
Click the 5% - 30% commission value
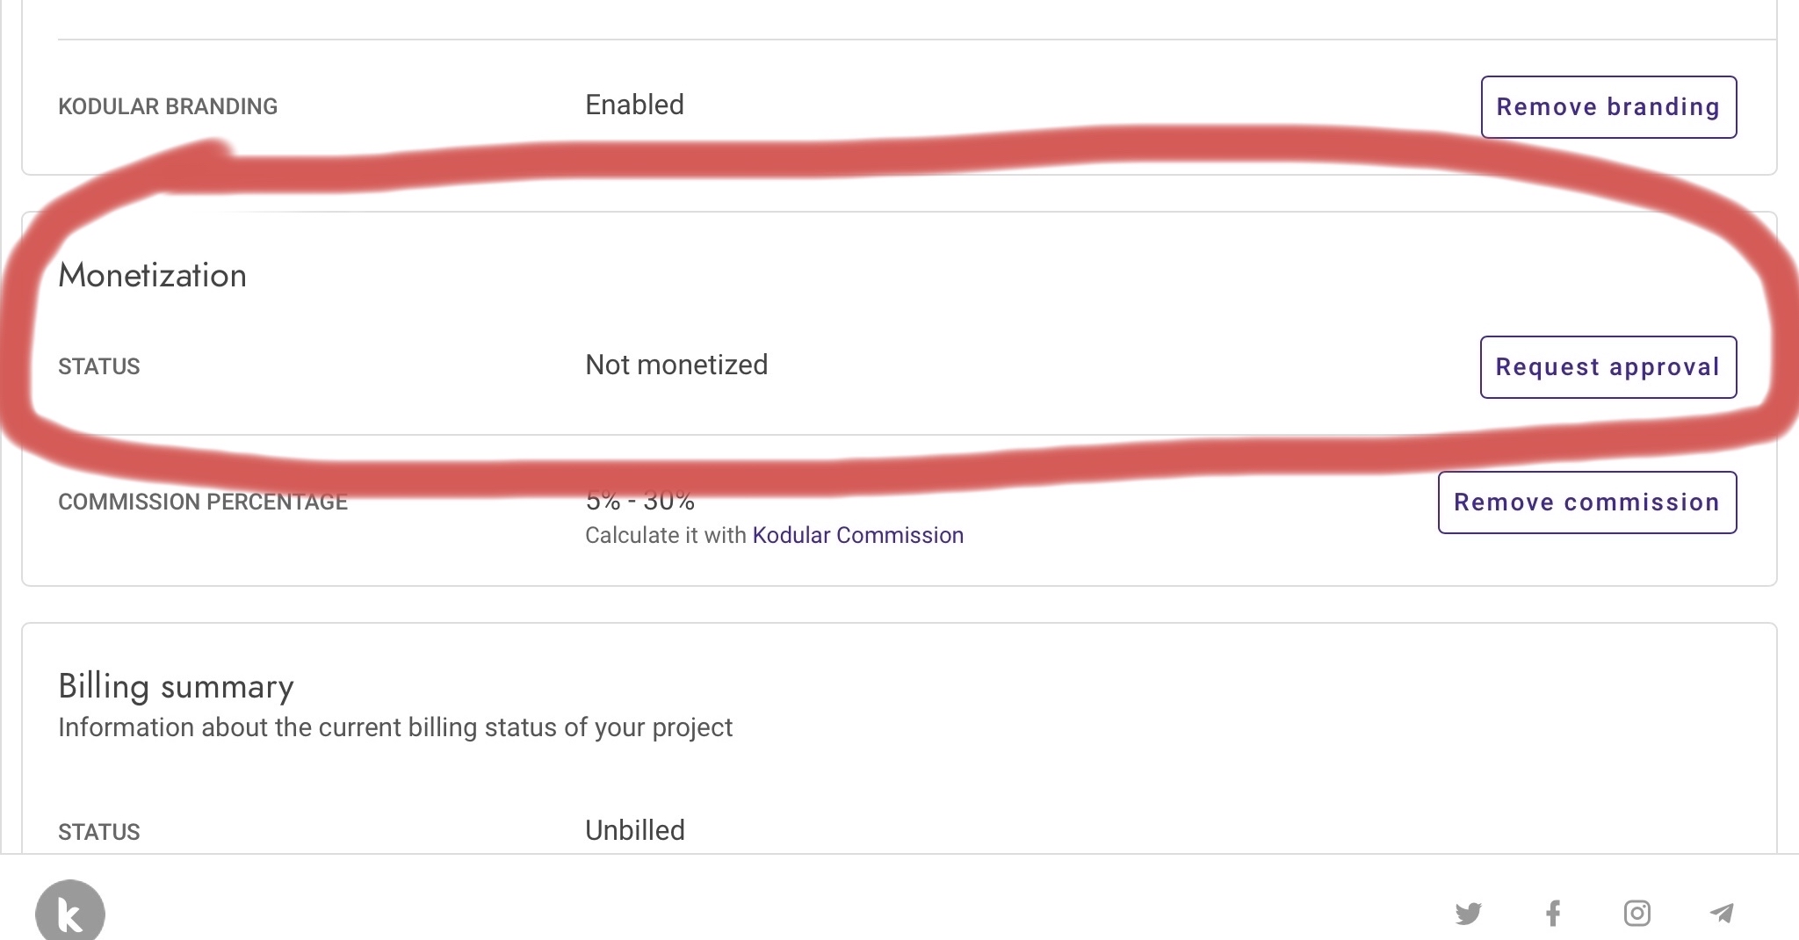[639, 502]
